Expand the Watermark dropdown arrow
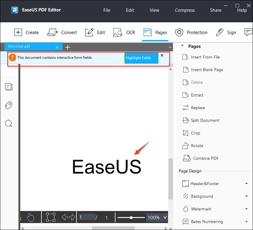This screenshot has height=230, width=253. point(246,209)
